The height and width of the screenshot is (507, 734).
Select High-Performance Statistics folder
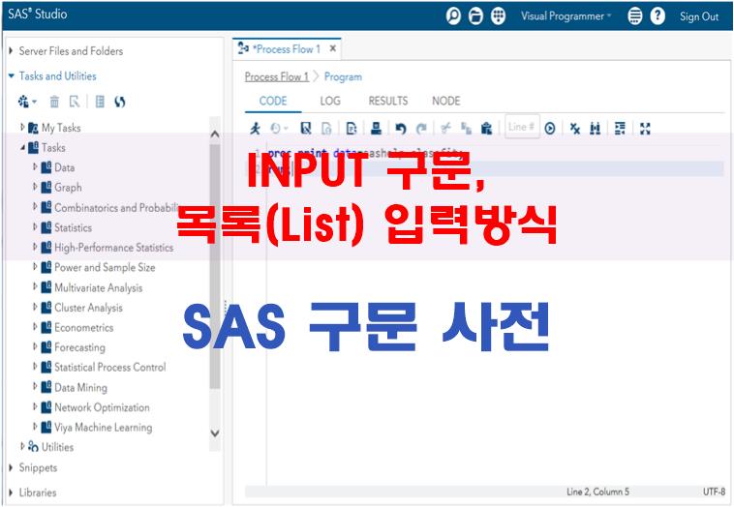pyautogui.click(x=113, y=248)
